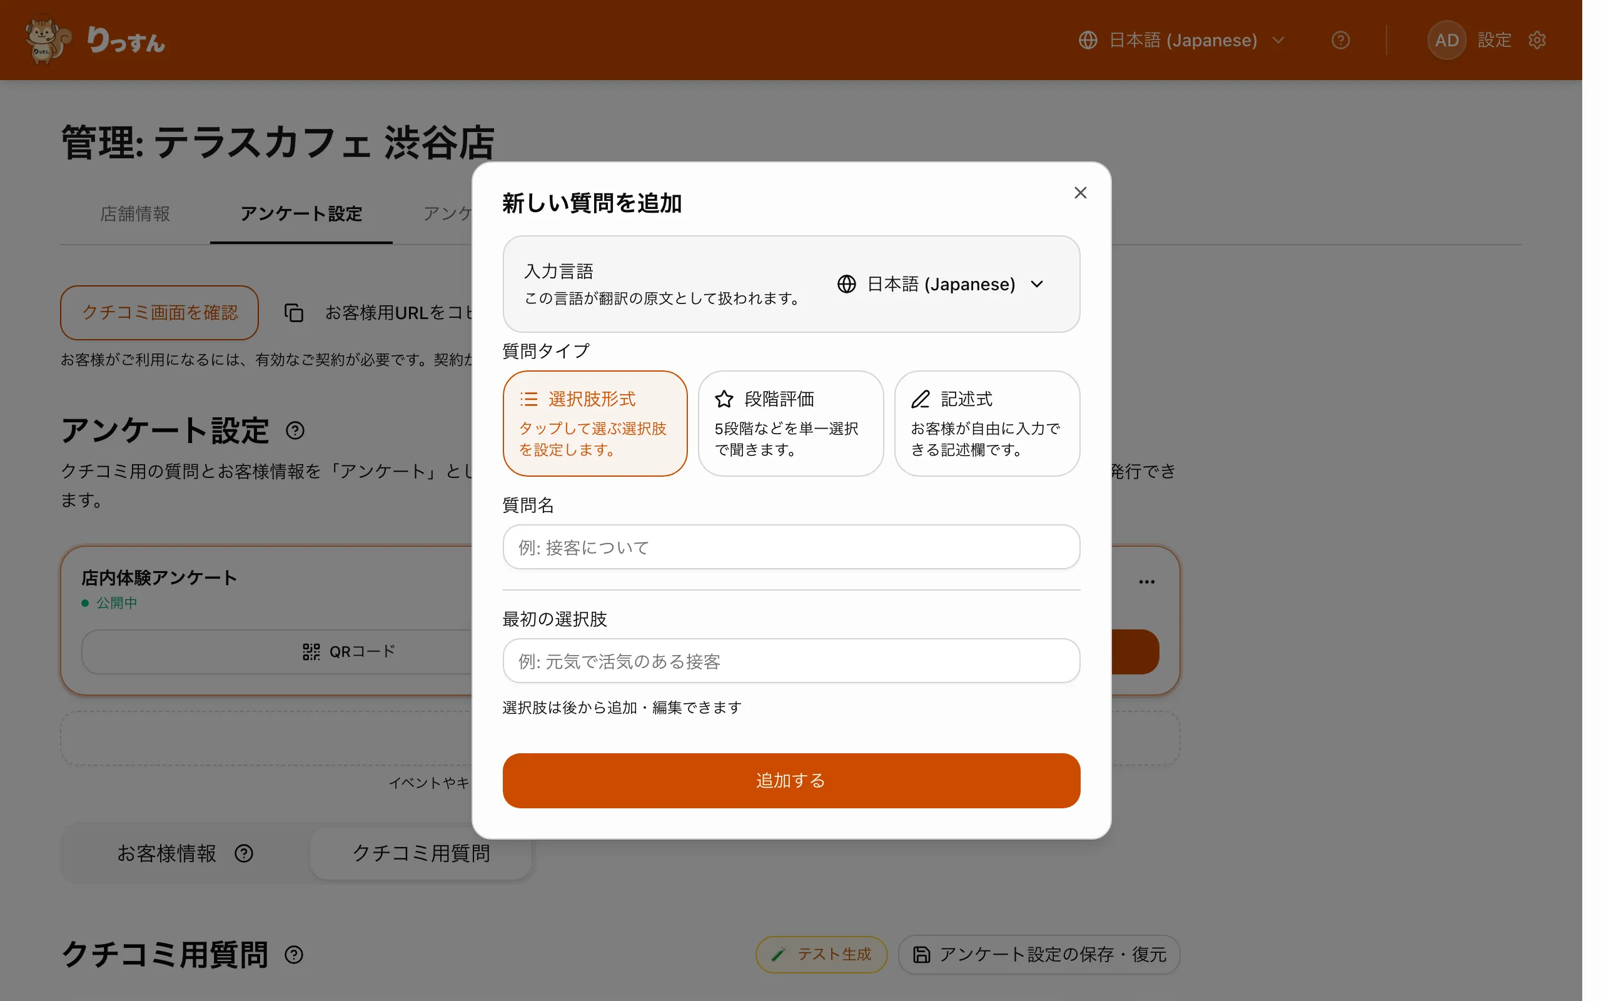Click the アンケート設定の保存・復元 button
Screen dimensions: 1601x1001
[x=1039, y=955]
